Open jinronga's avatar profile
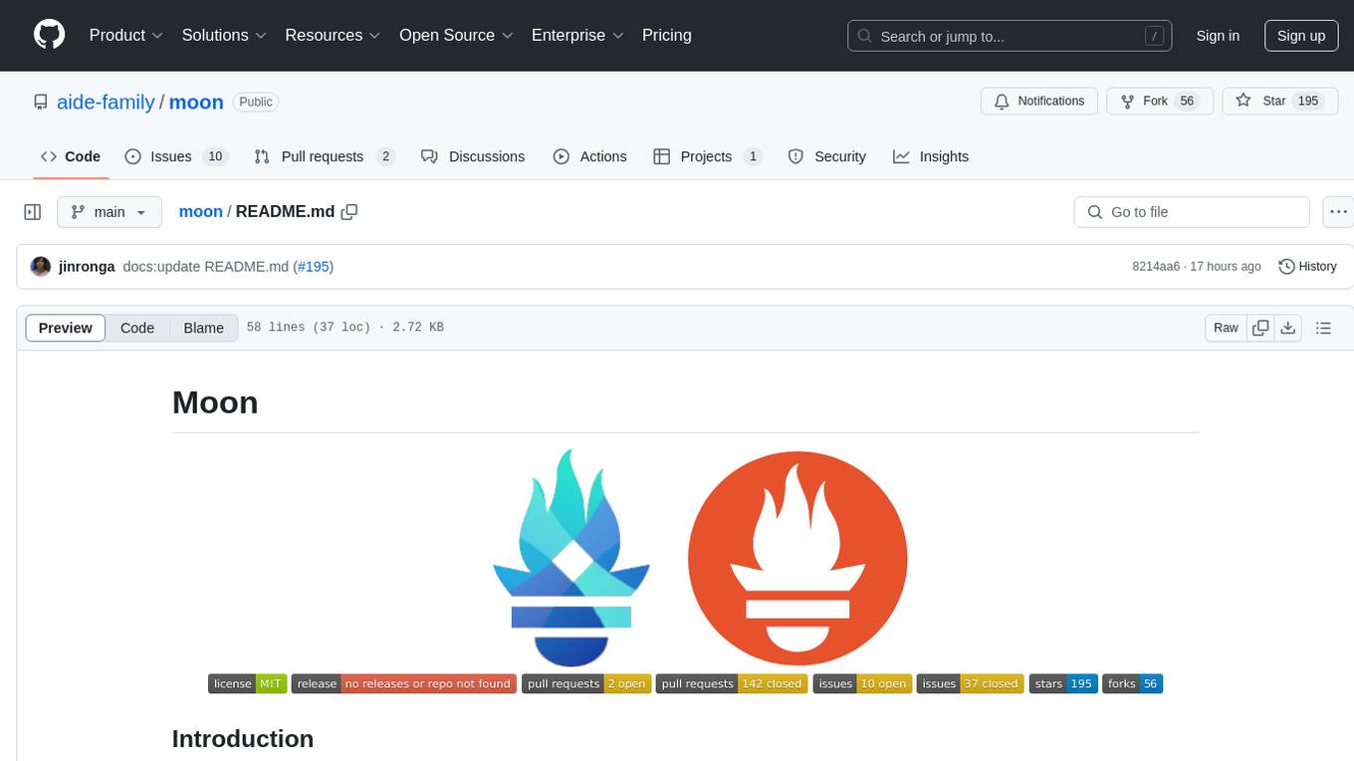The image size is (1354, 761). pos(41,266)
